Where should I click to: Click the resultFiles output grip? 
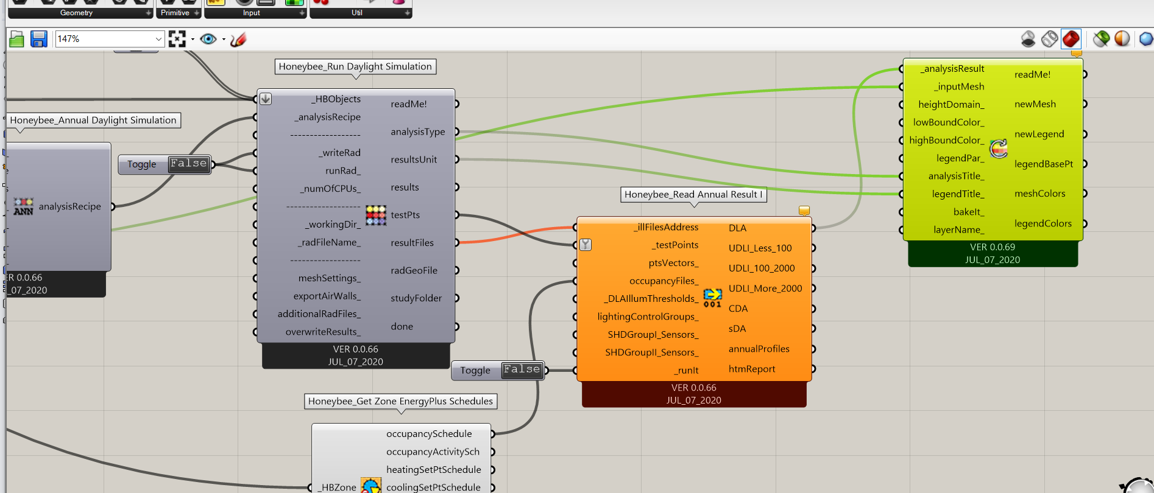(x=457, y=243)
